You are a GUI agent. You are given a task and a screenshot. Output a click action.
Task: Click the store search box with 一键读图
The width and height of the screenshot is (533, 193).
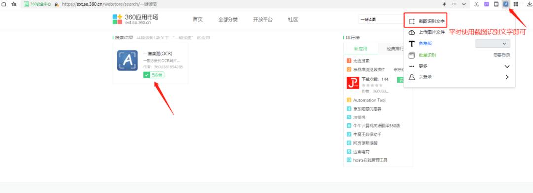(x=381, y=20)
